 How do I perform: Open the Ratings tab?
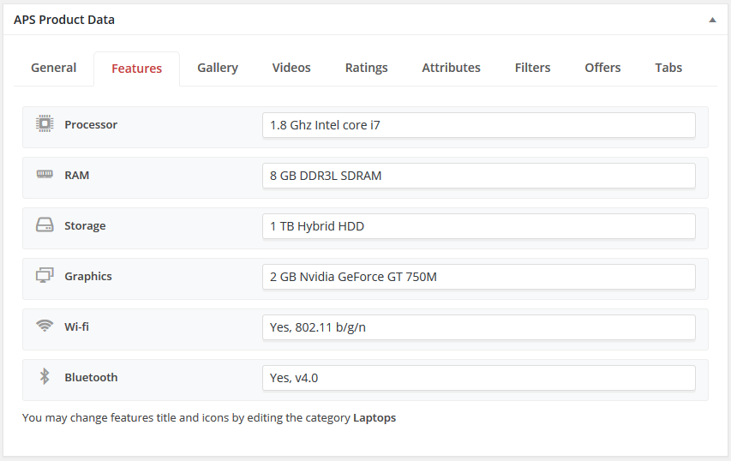(x=367, y=68)
